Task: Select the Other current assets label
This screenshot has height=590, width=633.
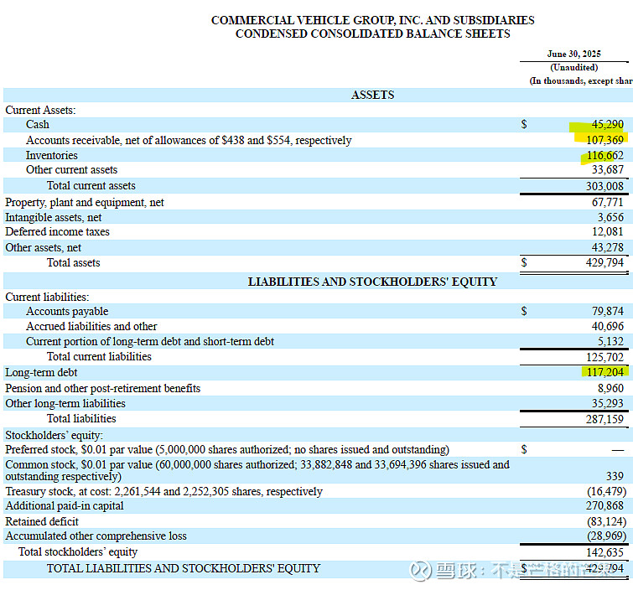Action: (72, 170)
